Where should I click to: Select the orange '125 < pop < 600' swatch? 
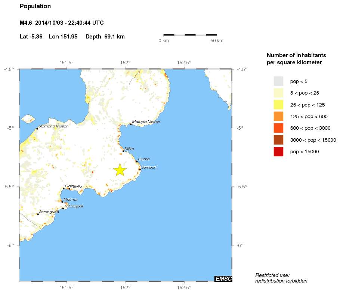click(x=278, y=116)
